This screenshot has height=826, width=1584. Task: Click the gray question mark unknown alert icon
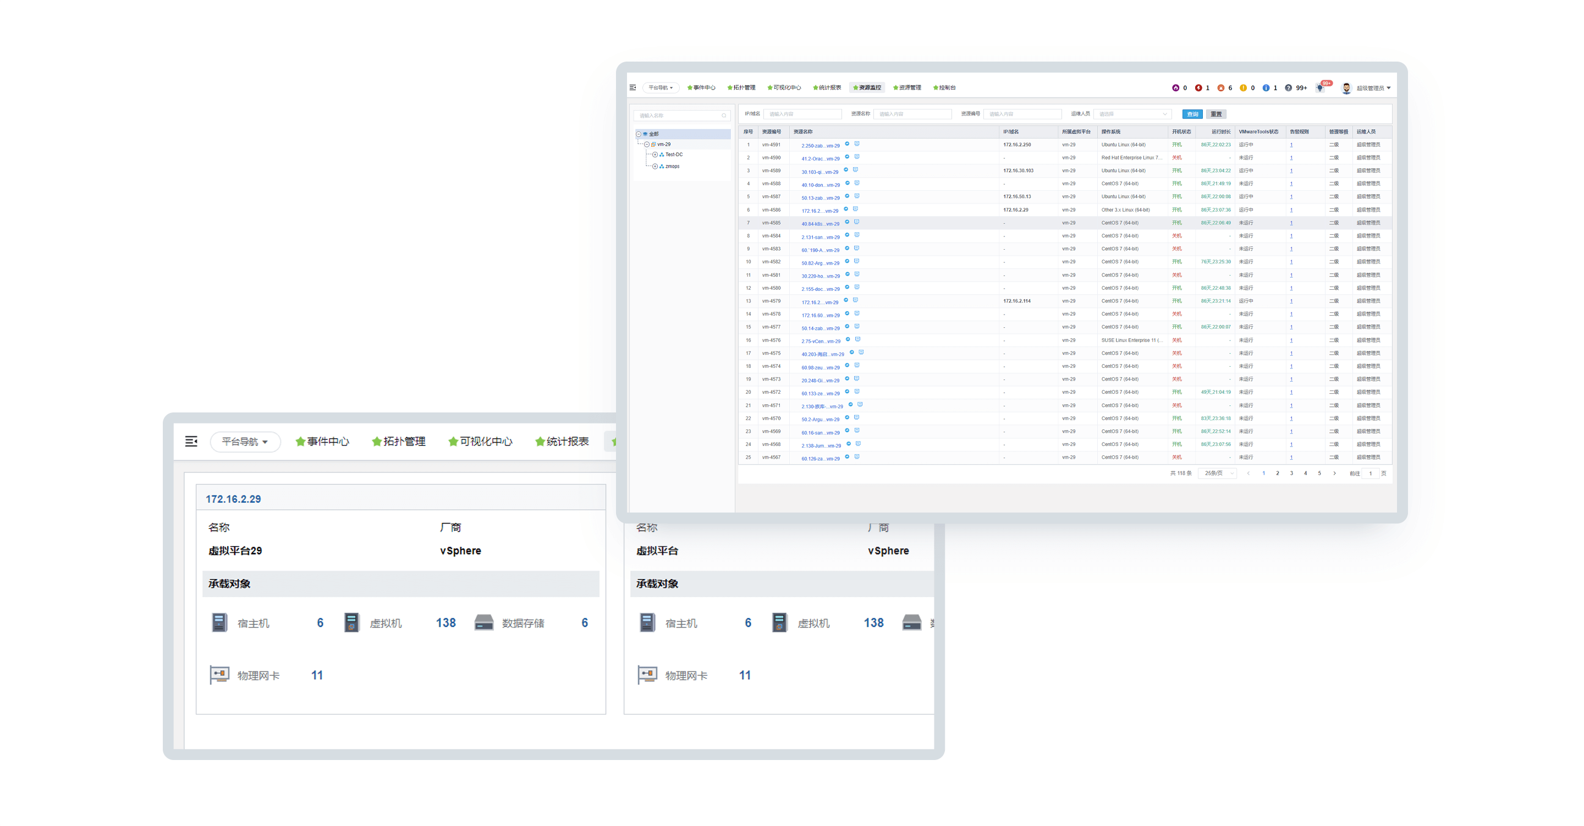1288,88
